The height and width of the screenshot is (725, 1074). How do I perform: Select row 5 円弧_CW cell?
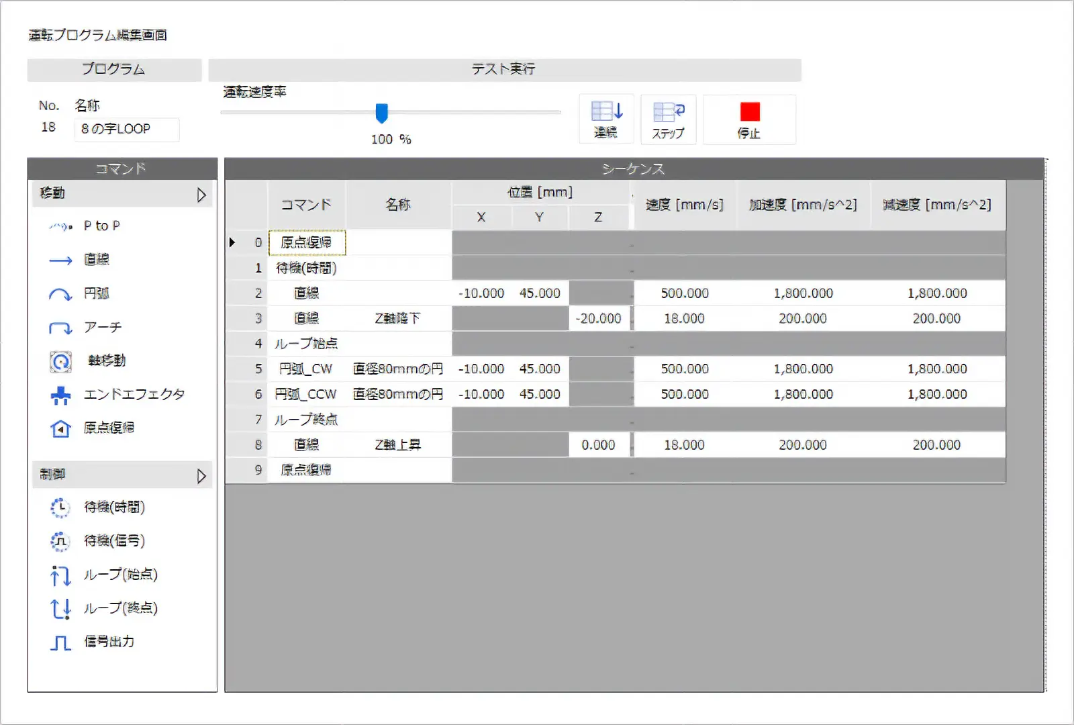pos(307,369)
